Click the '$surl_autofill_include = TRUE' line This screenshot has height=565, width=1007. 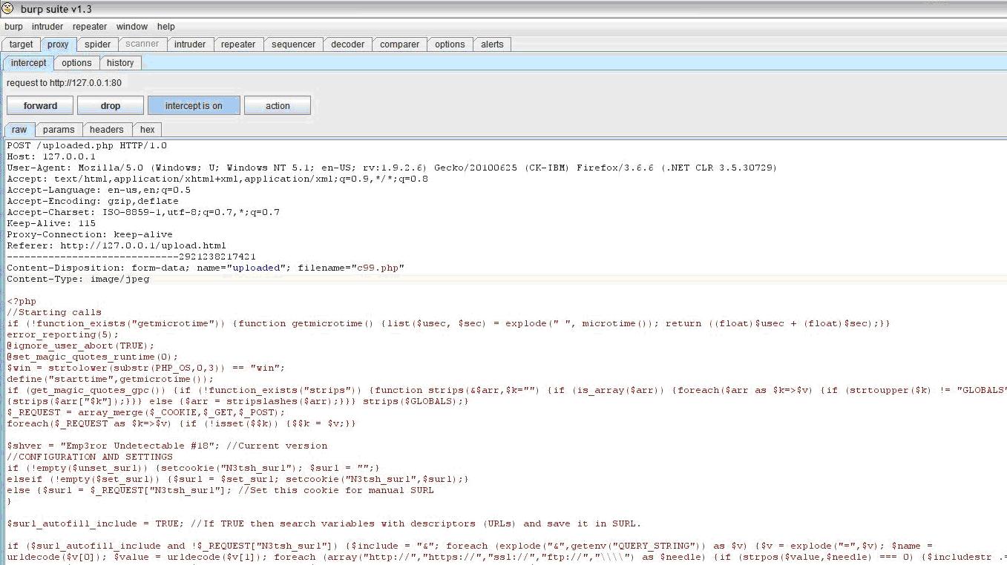[324, 523]
